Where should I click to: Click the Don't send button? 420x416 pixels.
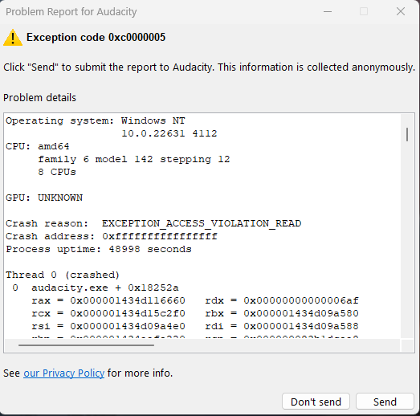(316, 402)
